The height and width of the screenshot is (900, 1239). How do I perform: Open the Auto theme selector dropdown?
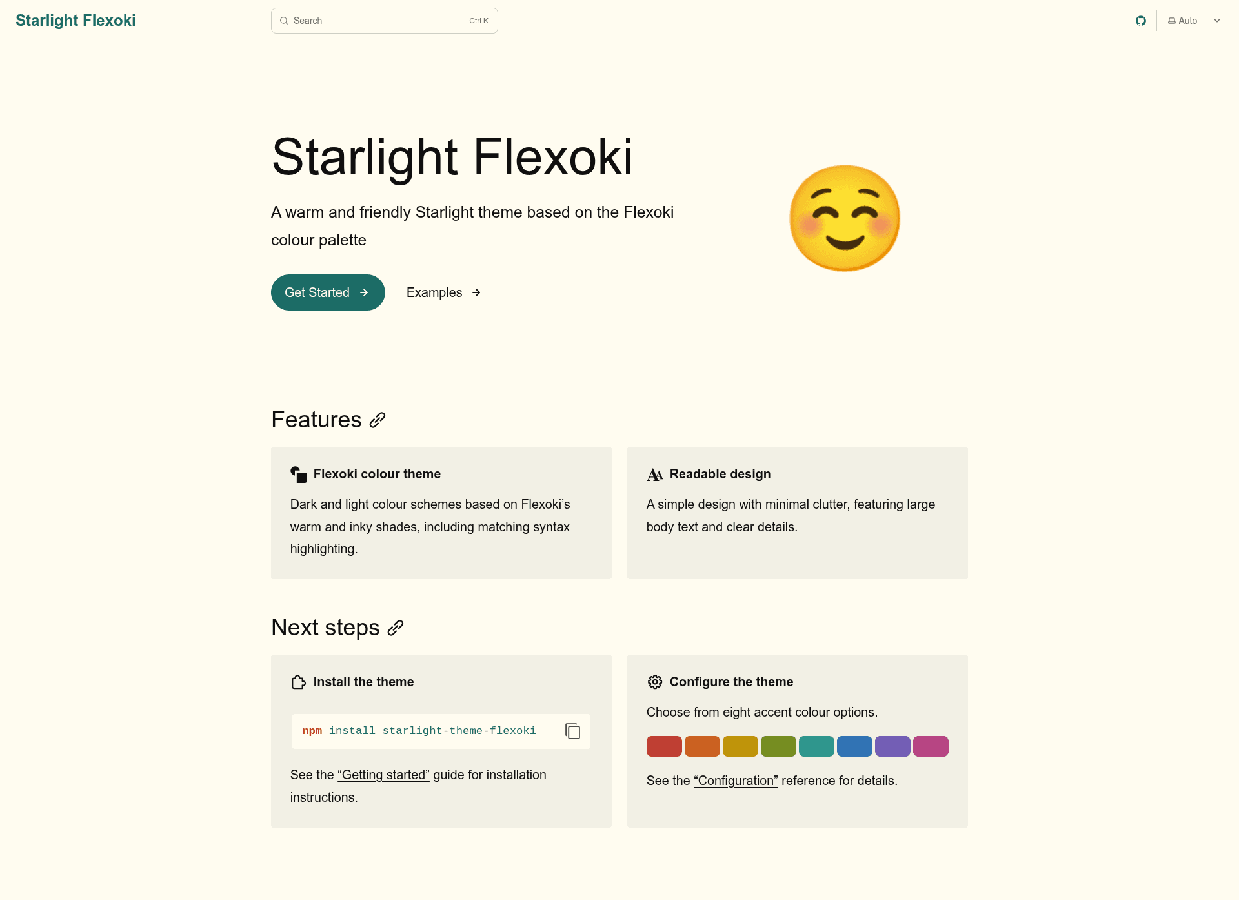(1194, 21)
